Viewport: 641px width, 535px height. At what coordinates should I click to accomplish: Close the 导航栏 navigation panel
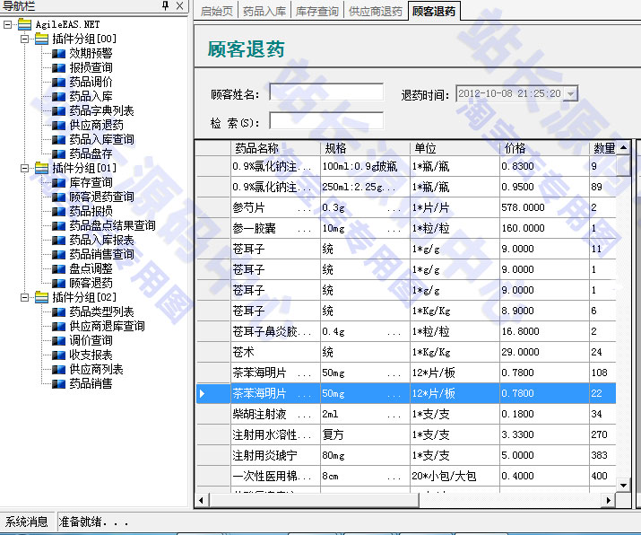[178, 6]
